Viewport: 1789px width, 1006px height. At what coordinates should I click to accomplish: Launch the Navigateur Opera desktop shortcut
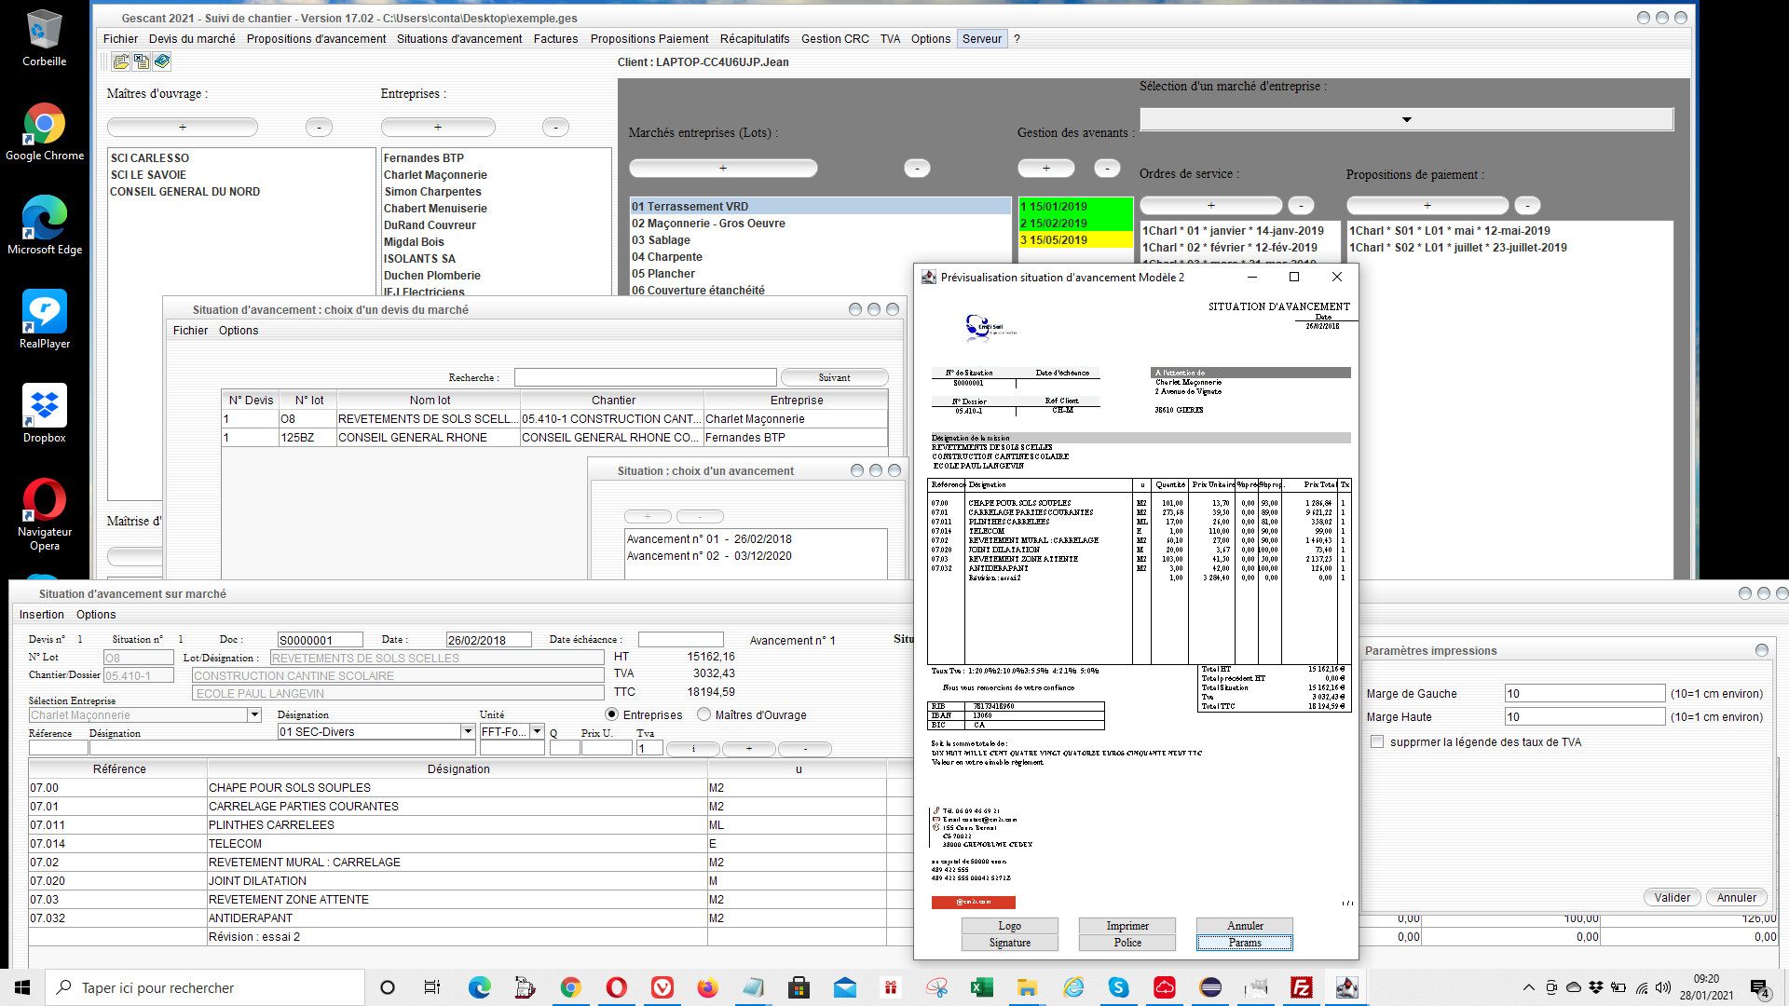[44, 515]
